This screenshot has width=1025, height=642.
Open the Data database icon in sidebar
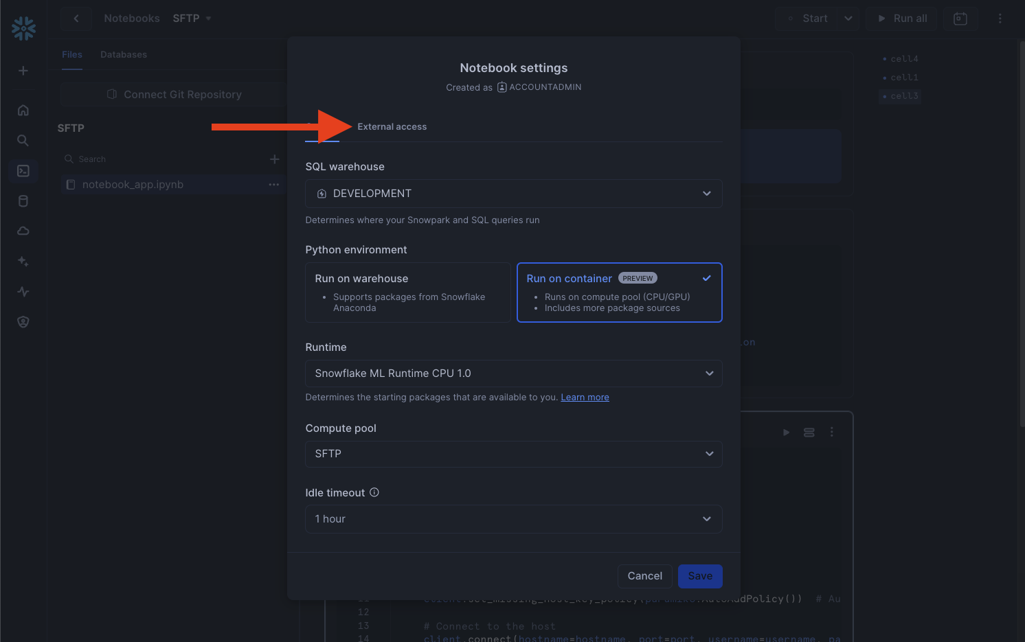[23, 201]
